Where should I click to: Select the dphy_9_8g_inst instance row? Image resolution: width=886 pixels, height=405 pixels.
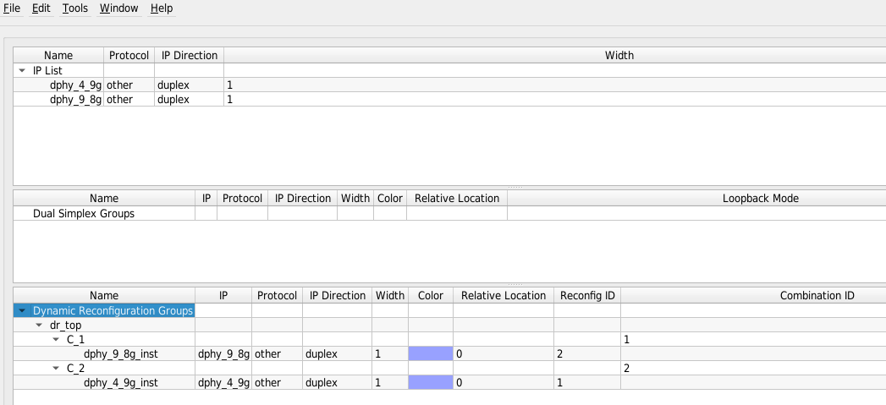pos(121,354)
